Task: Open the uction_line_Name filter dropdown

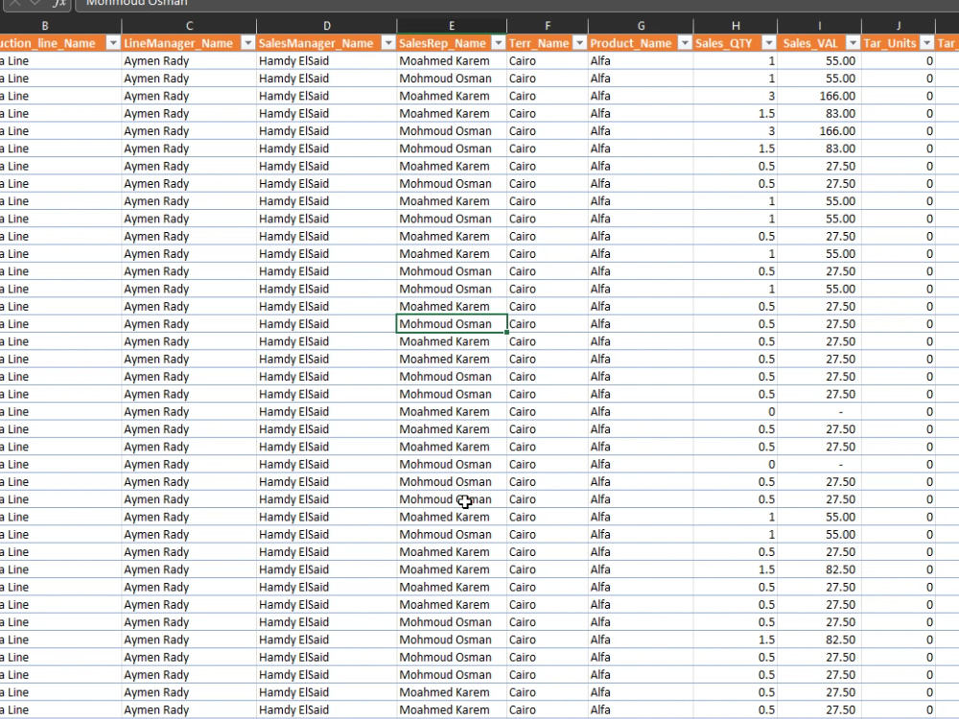Action: (113, 43)
